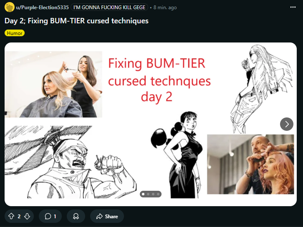Open the comments bubble icon
The image size is (303, 227).
pos(48,216)
